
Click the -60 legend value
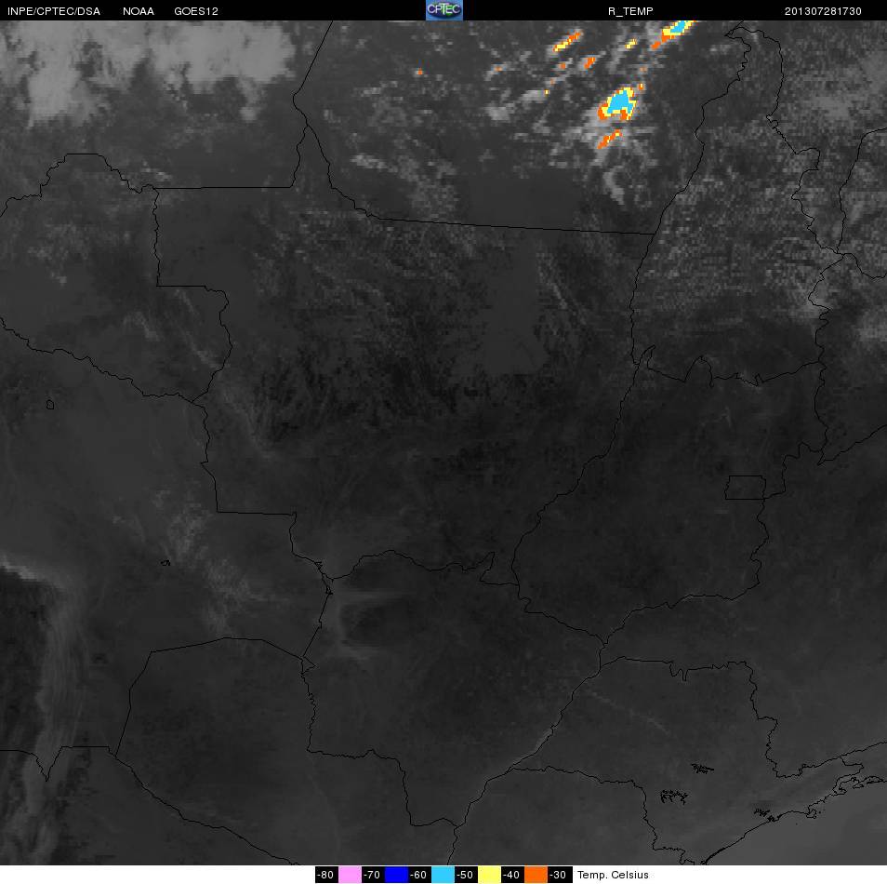coord(418,875)
